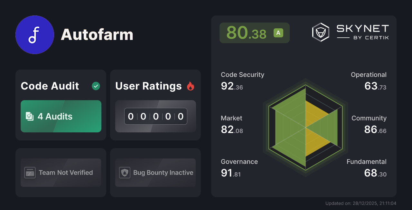Viewport: 412px width, 210px height.
Task: Select the Skynet by CertiK shield logo
Action: (320, 32)
